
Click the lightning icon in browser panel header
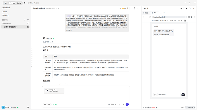(x=181, y=8)
